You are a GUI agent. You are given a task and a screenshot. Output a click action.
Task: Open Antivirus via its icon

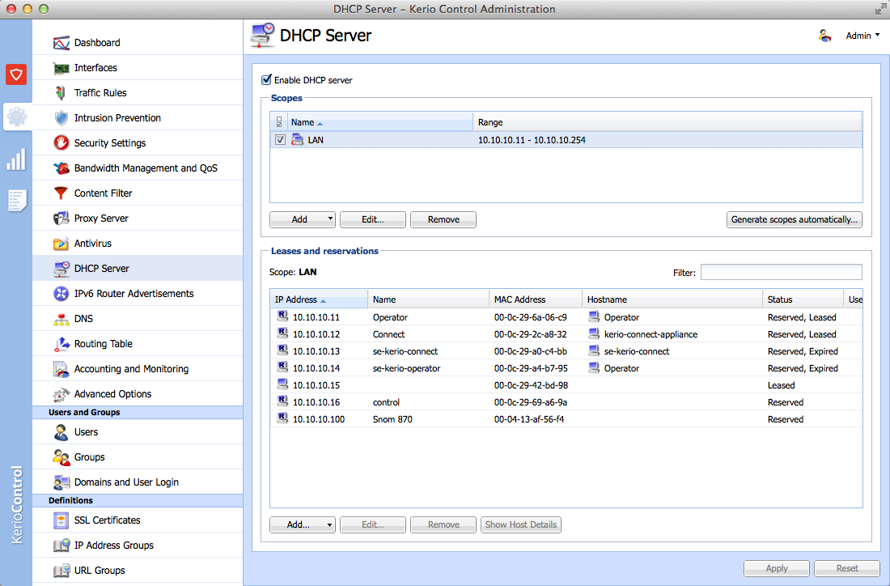click(61, 244)
